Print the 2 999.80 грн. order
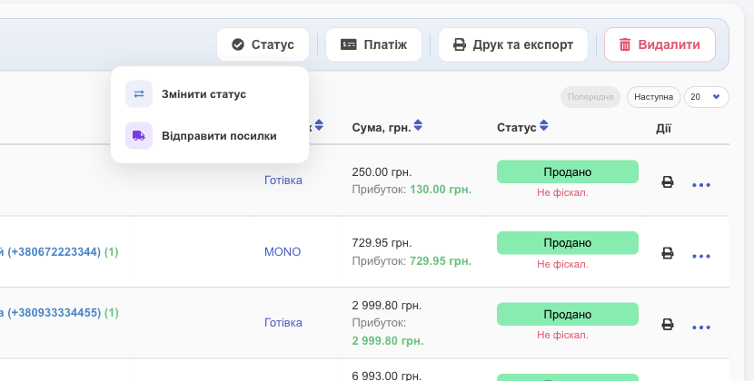 [668, 324]
